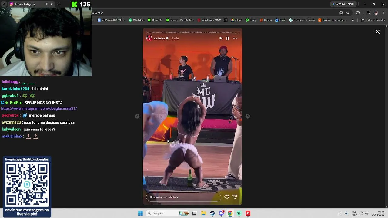Click the 'Responder a carlinhos...' reply field
The width and height of the screenshot is (388, 218).
click(x=183, y=197)
